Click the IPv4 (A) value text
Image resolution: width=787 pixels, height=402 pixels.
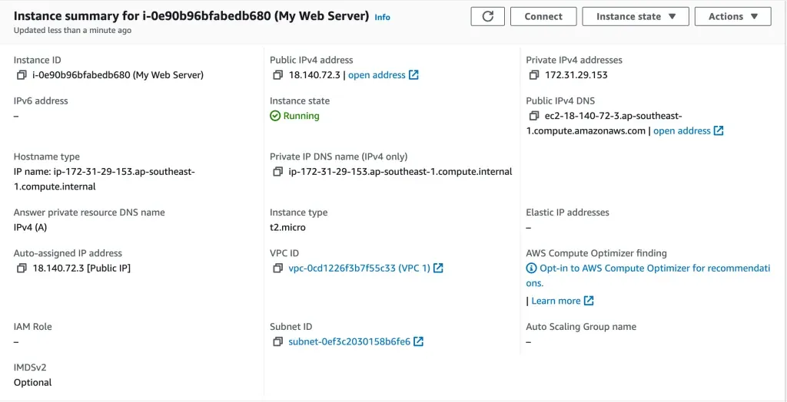tap(30, 228)
